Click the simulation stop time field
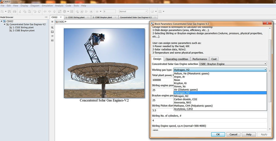The width and height of the screenshot is (276, 141). coord(110,12)
